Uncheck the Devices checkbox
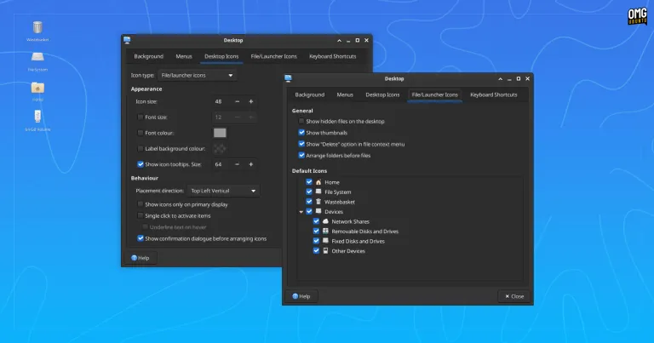654x343 pixels. tap(308, 212)
